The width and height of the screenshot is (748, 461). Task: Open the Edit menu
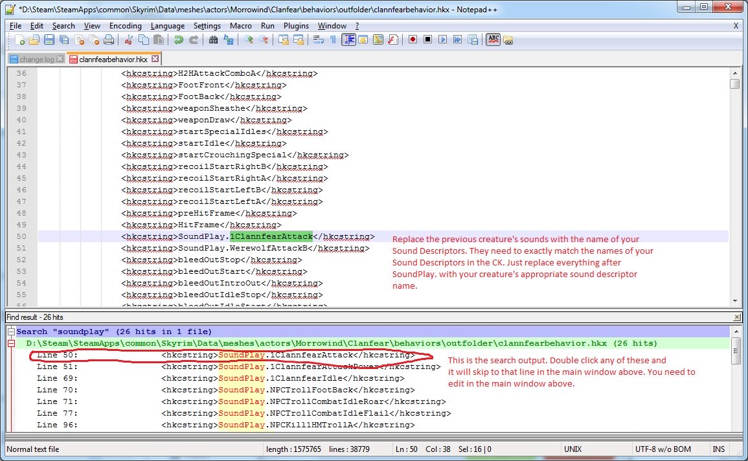pyautogui.click(x=37, y=26)
